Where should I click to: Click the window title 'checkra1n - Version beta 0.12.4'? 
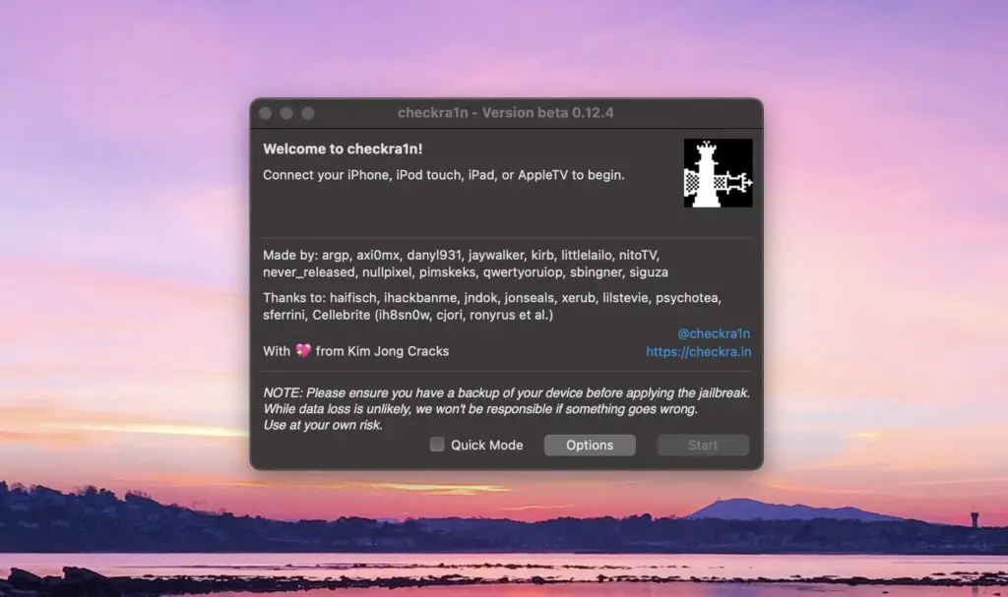coord(505,112)
